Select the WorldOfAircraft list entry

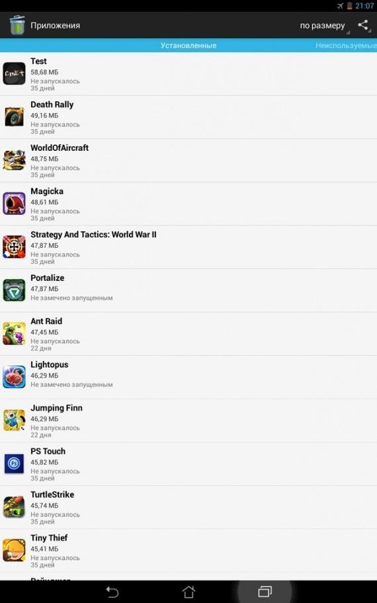point(188,161)
